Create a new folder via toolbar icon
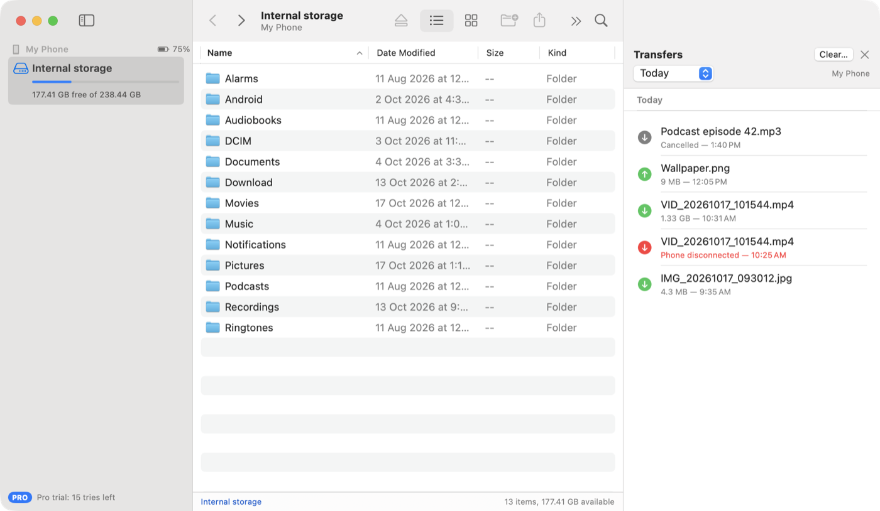This screenshot has width=880, height=511. click(x=509, y=20)
